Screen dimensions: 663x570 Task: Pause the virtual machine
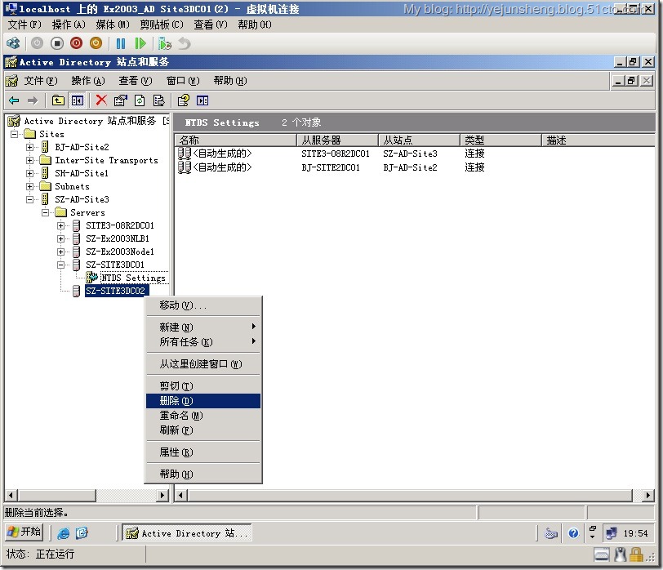pyautogui.click(x=121, y=43)
